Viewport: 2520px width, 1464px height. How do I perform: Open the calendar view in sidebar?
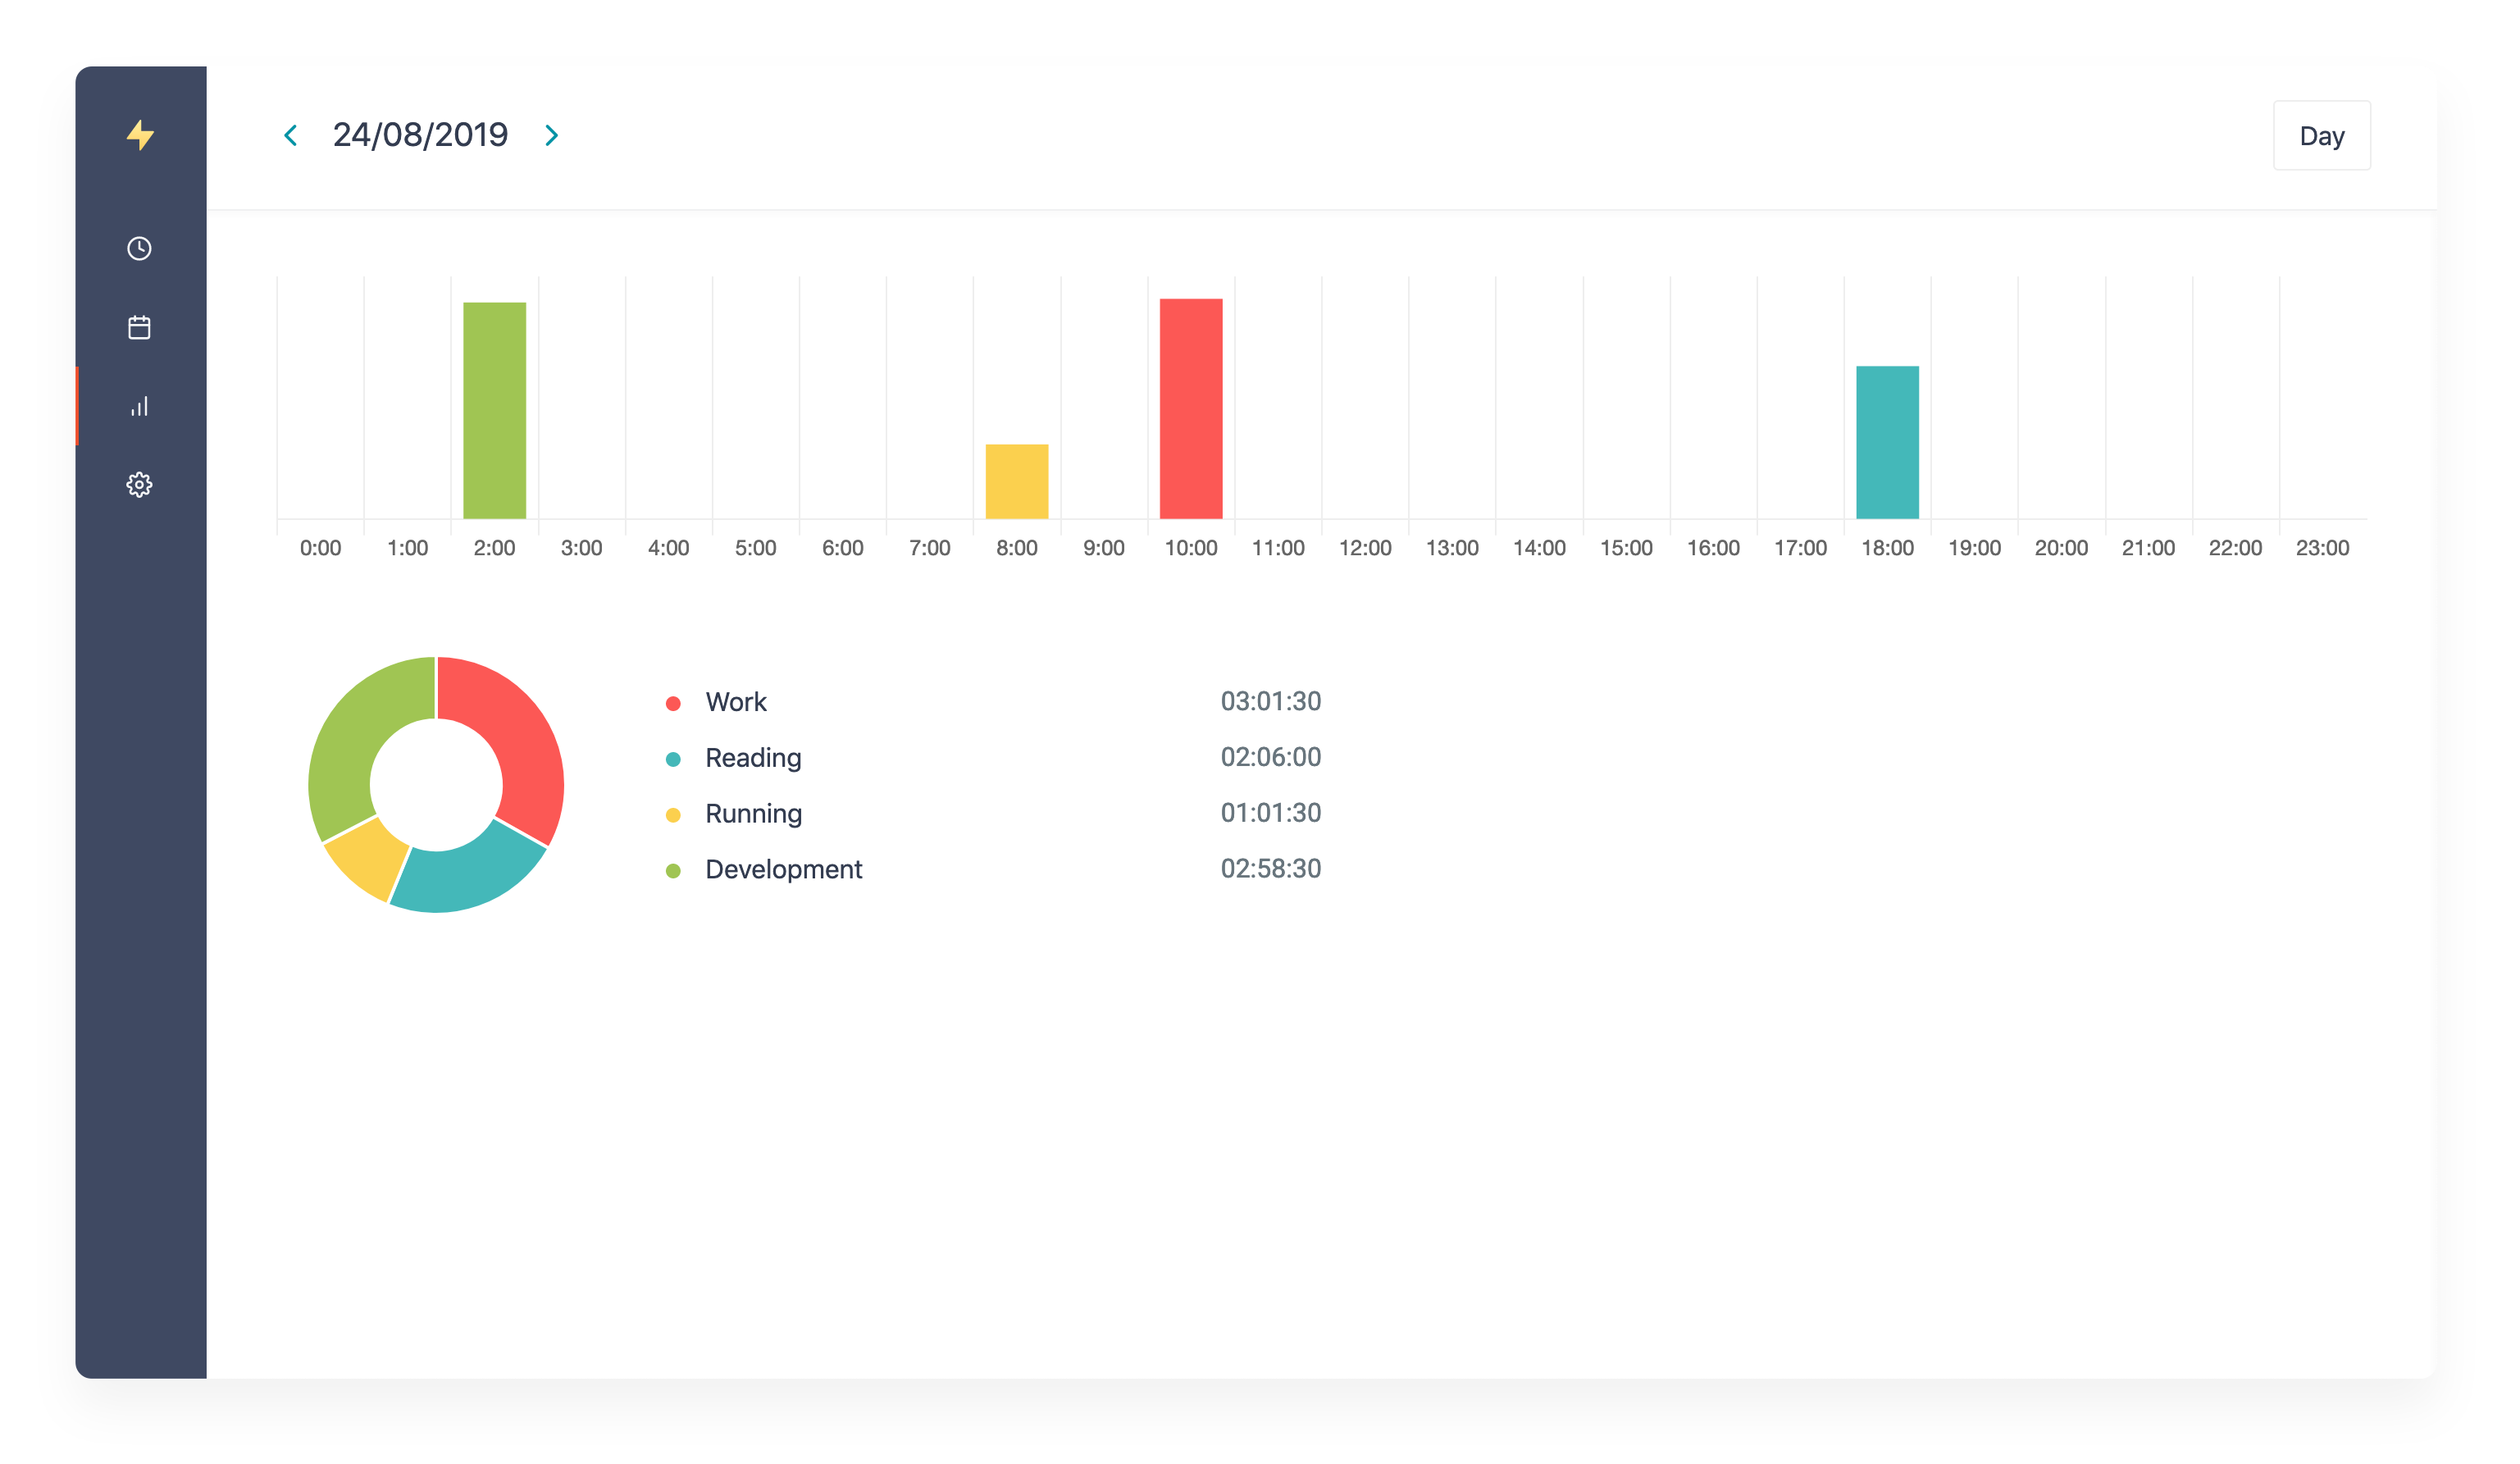pos(139,327)
